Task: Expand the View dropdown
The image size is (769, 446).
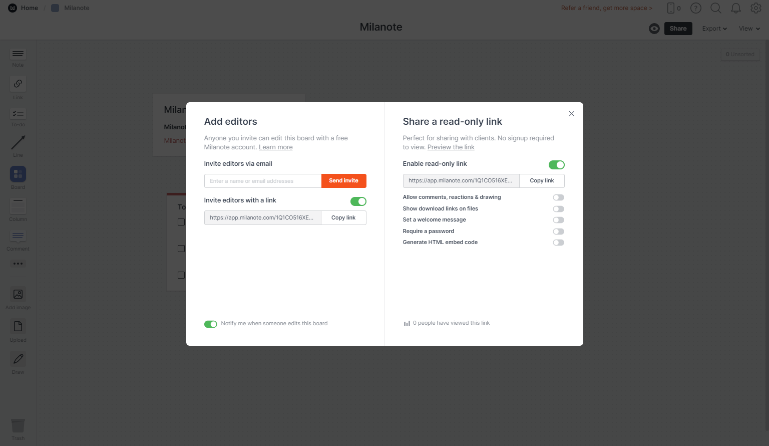Action: tap(749, 29)
